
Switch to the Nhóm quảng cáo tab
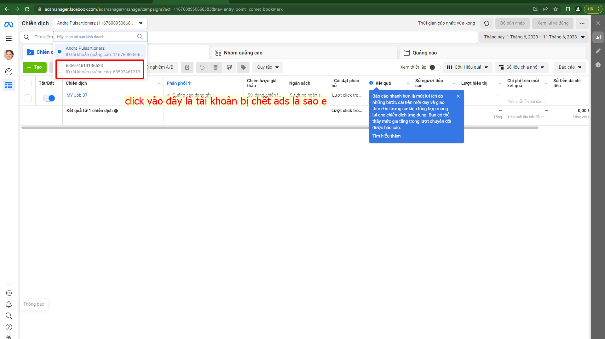(304, 53)
